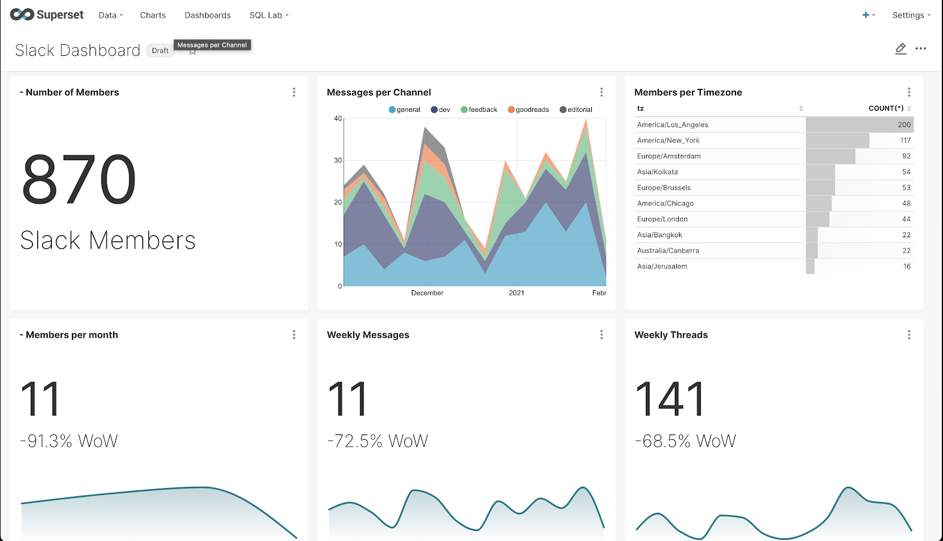Sort the table by COUNT(*) column
Screen dimensions: 943x541
pyautogui.click(x=888, y=108)
